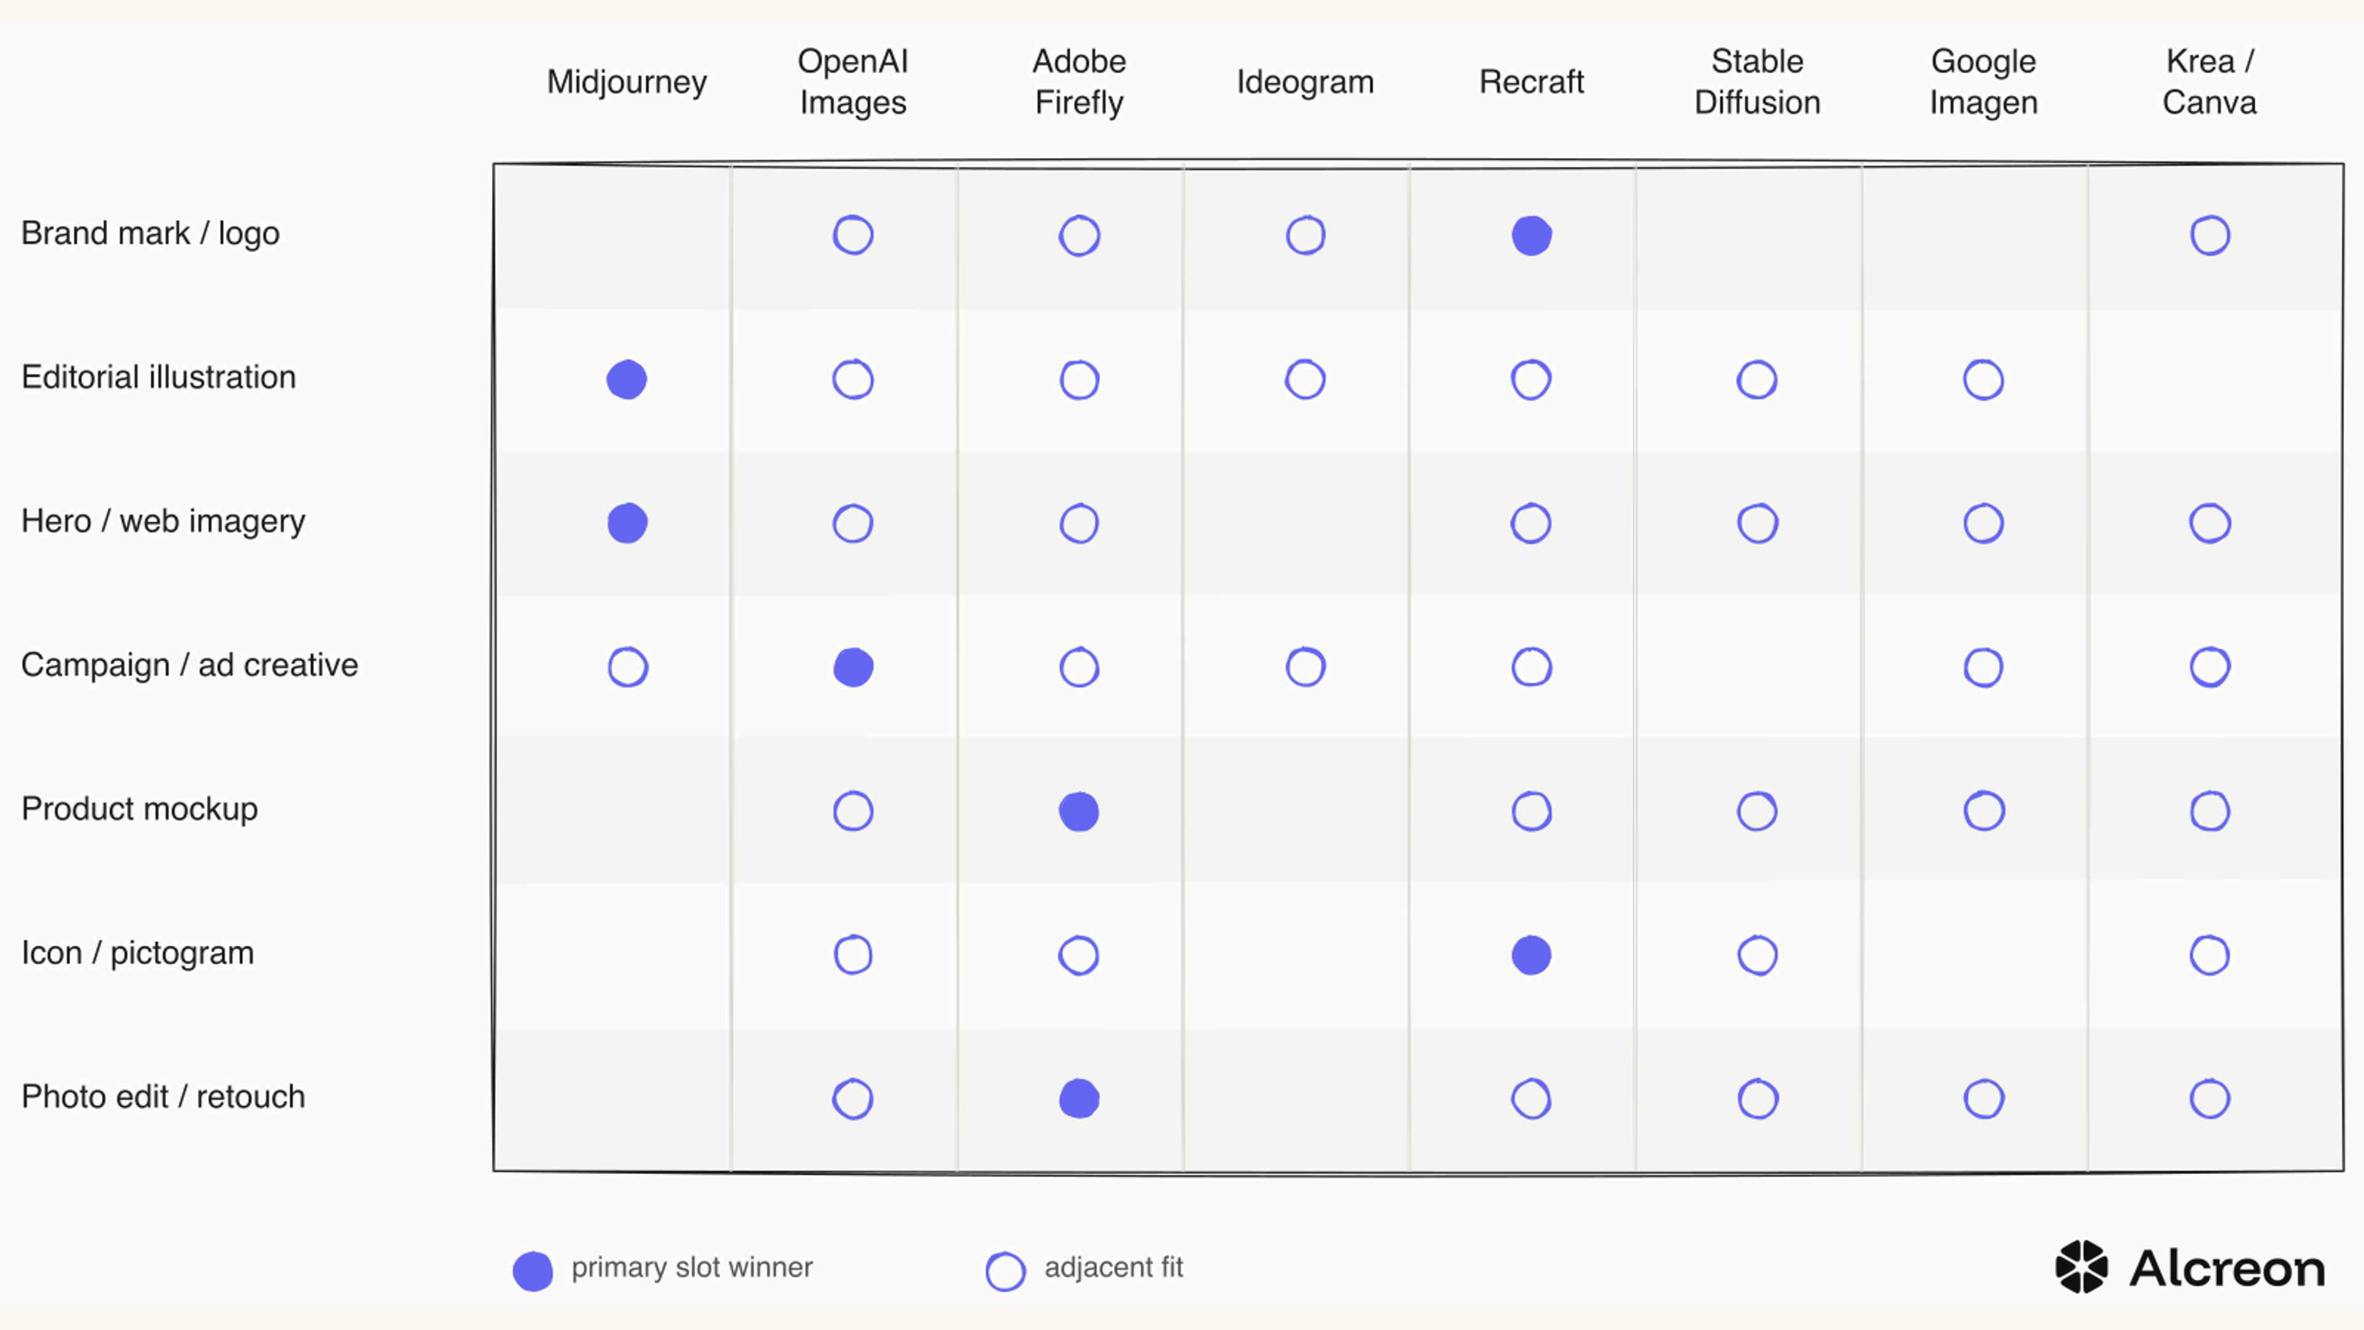Click the filled Recraft dot for Brand mark / logo
Viewport: 2364px width, 1330px height.
pyautogui.click(x=1532, y=236)
